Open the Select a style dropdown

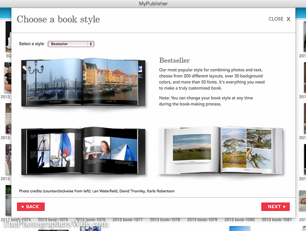tap(71, 44)
